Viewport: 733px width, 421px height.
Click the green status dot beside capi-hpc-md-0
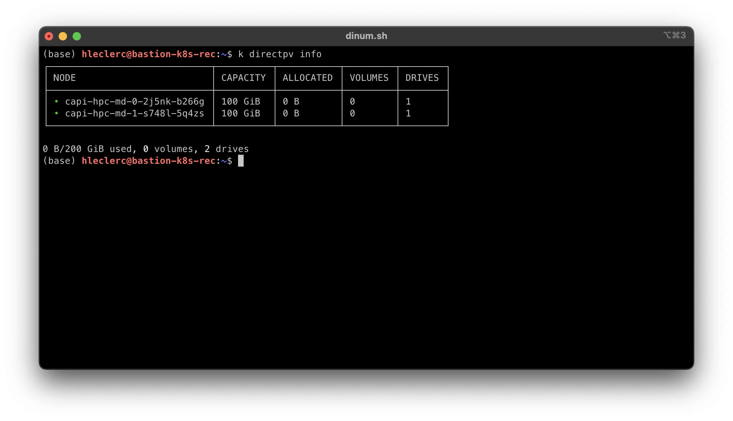[57, 101]
